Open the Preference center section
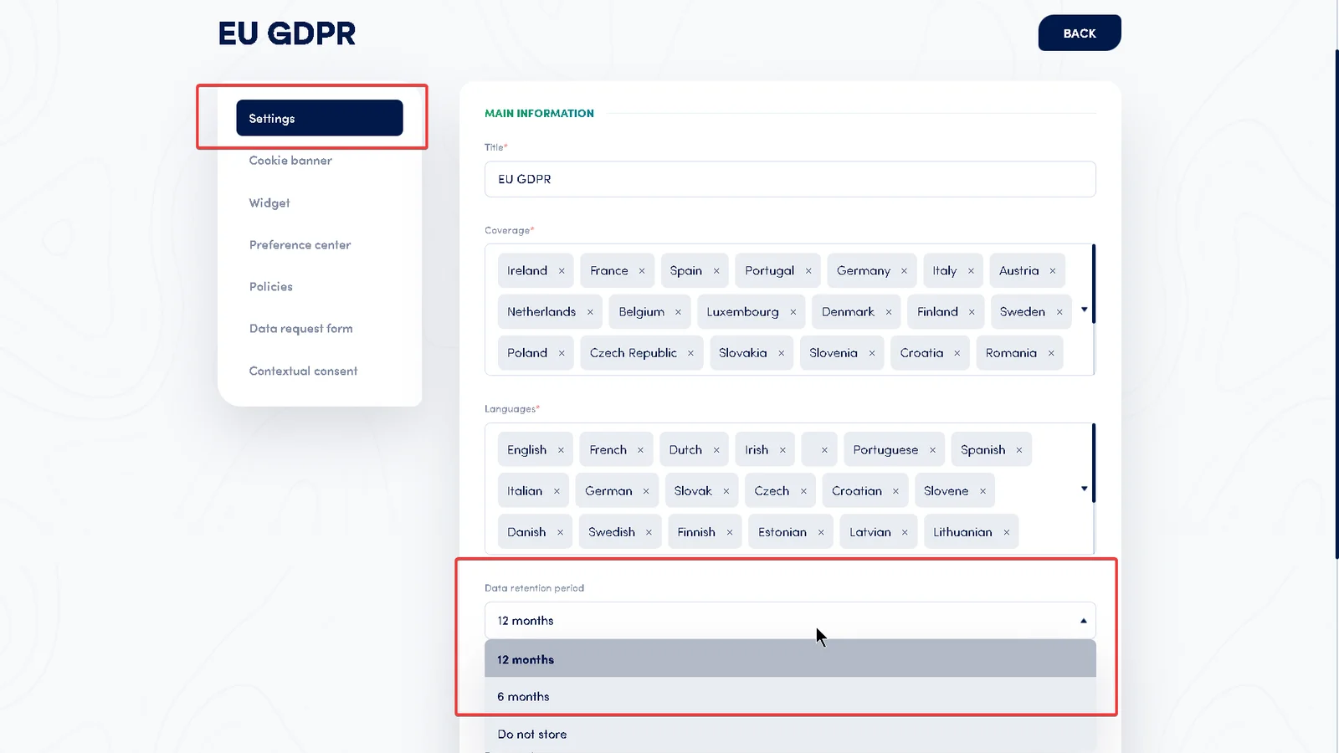Image resolution: width=1339 pixels, height=753 pixels. [300, 244]
